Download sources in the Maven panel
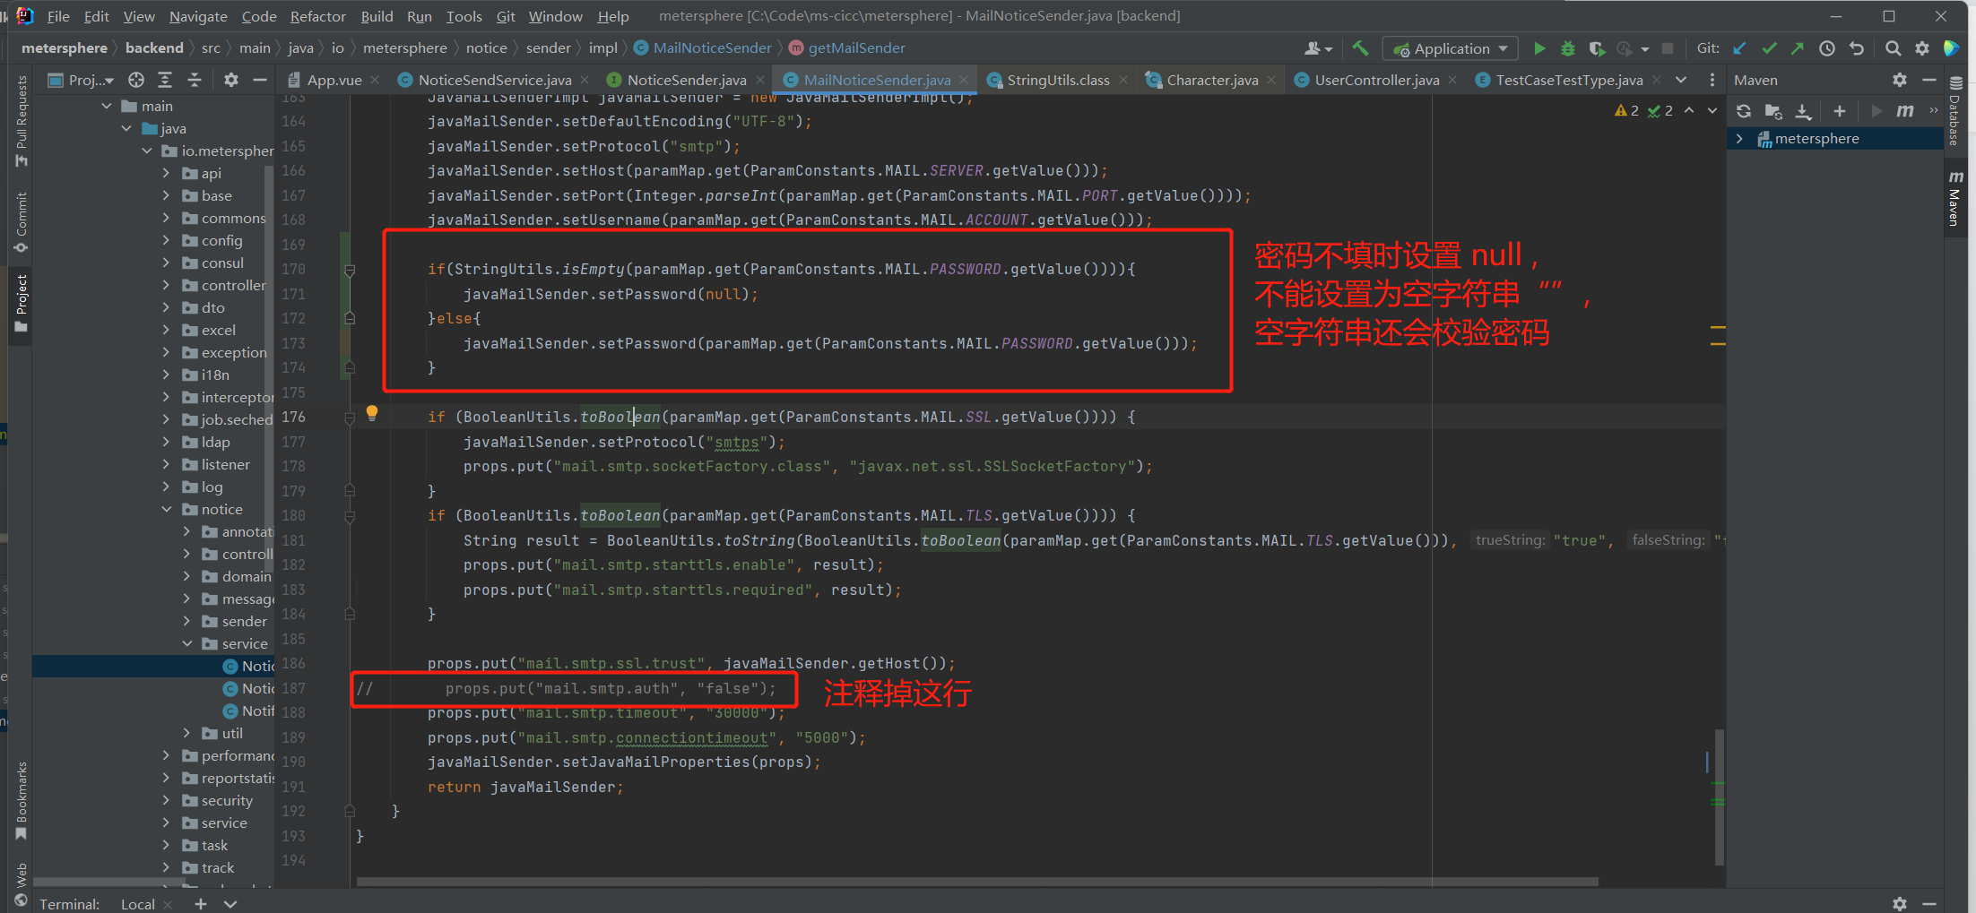This screenshot has height=913, width=1976. pyautogui.click(x=1803, y=111)
